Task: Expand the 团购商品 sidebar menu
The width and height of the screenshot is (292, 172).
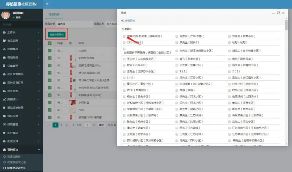Action: click(21, 49)
